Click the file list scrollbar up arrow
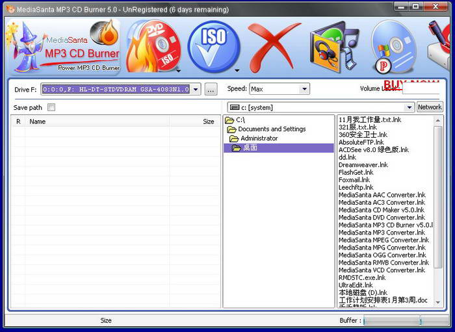Viewport: 455px width, 332px height. (438, 120)
